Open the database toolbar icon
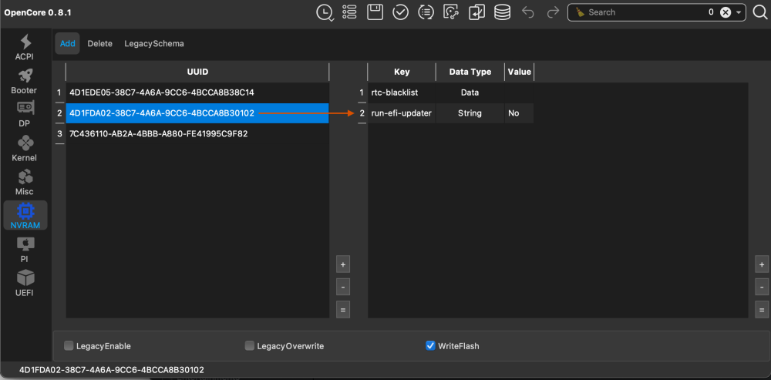 point(502,12)
